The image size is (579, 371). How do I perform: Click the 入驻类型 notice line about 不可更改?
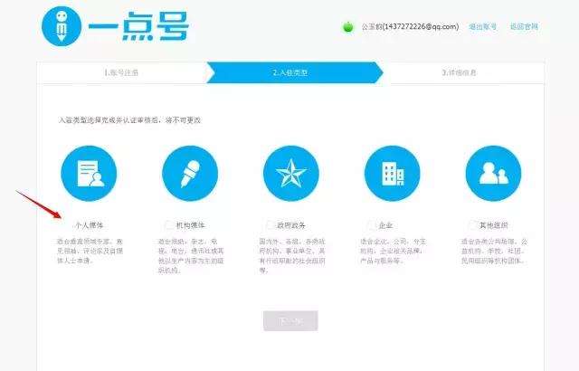click(x=129, y=120)
